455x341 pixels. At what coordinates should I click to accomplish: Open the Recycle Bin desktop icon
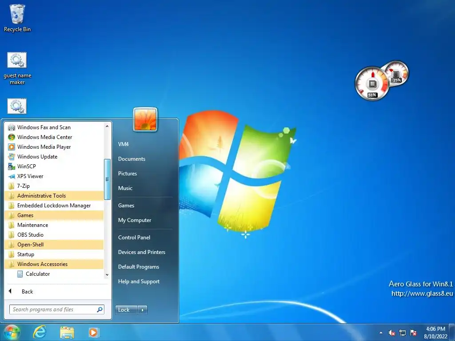tap(17, 18)
